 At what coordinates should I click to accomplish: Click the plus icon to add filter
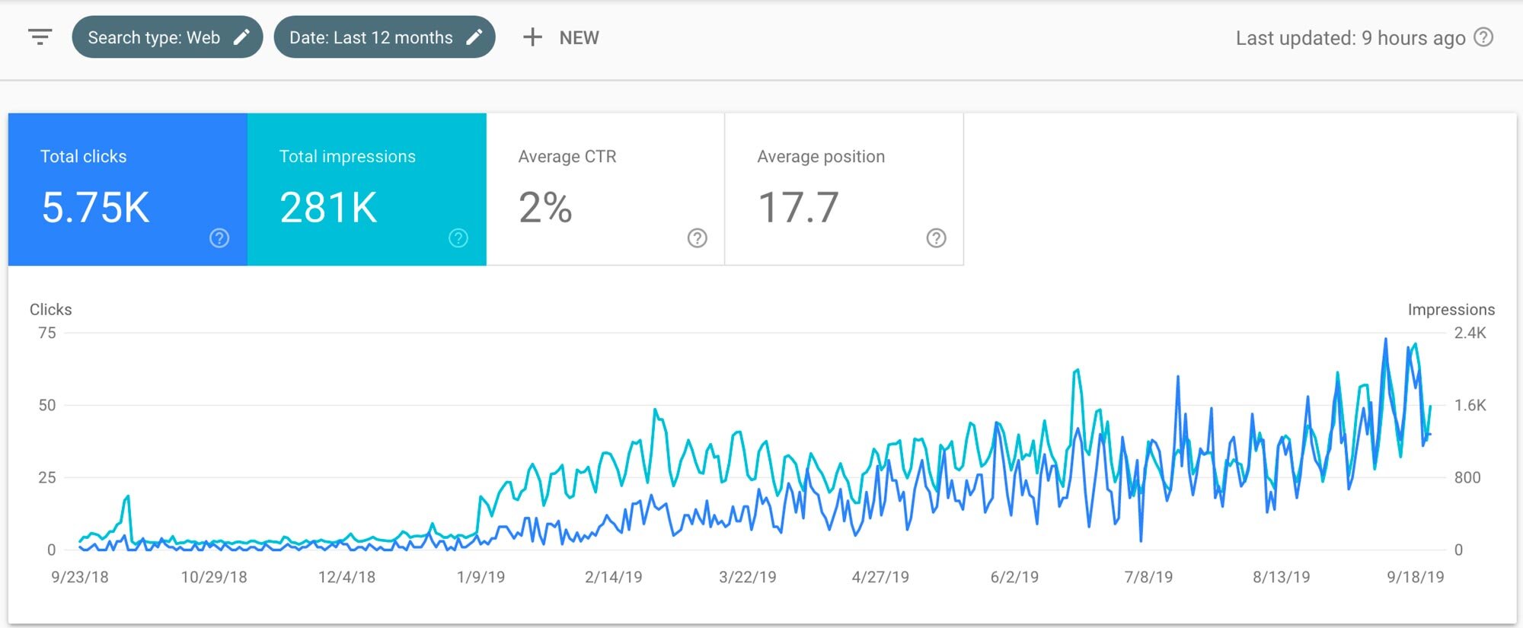tap(532, 37)
